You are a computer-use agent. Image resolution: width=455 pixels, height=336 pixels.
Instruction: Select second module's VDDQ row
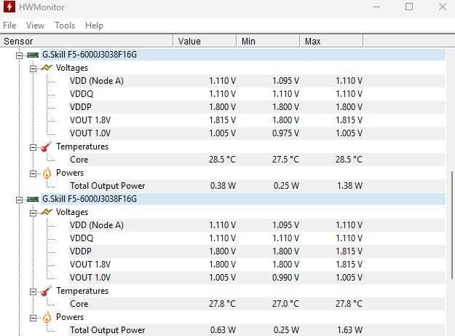pos(256,238)
